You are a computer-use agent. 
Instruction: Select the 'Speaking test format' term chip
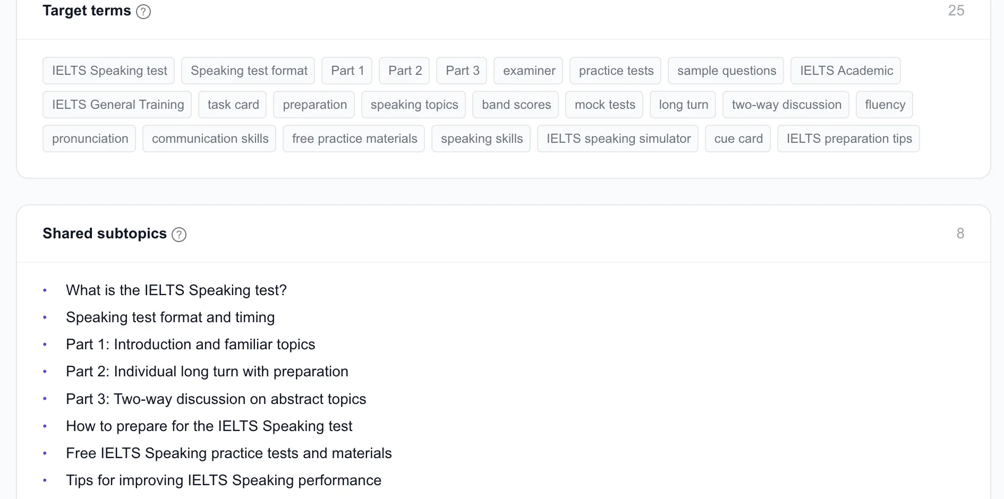(x=248, y=71)
